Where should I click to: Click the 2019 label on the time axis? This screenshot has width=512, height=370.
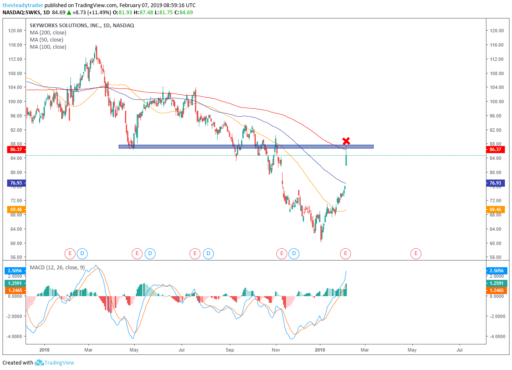pos(320,349)
